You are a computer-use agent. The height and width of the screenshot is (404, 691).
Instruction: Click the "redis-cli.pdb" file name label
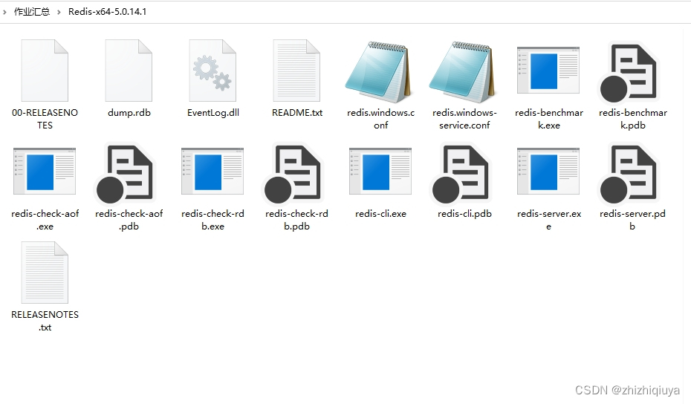pos(464,214)
